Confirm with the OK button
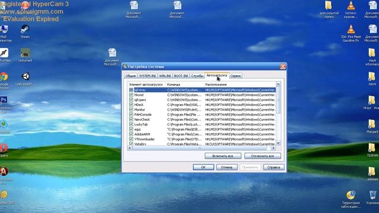 click(203, 167)
